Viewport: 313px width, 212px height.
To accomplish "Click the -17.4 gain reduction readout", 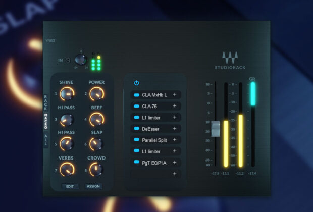I will point(252,173).
